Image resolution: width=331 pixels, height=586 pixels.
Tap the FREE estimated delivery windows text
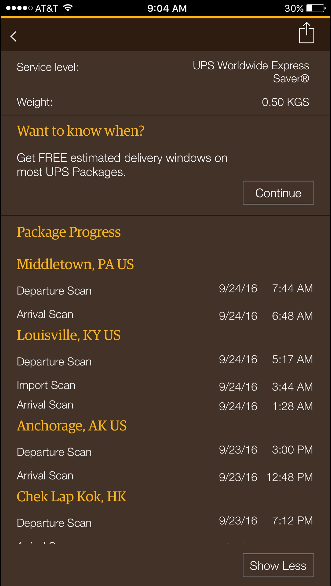click(122, 165)
